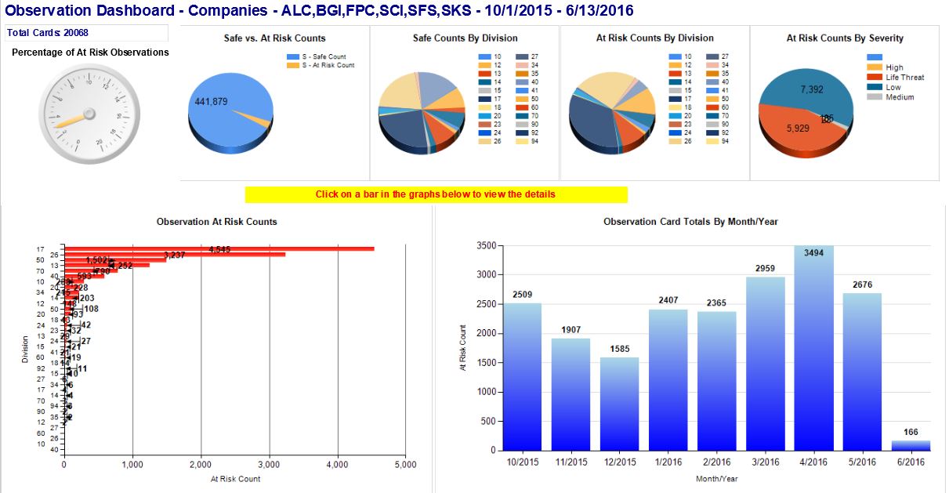Select the 3/2016 bar labeled 2959
Screen dimensions: 949x493
point(766,364)
